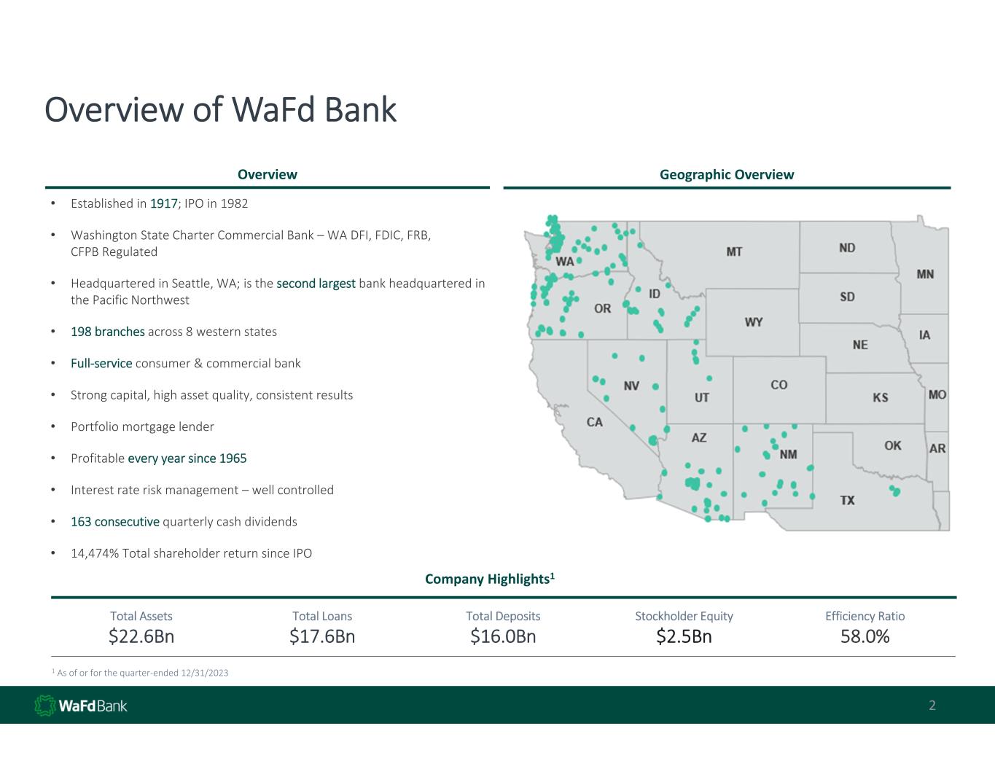Click the NM state label on map
995x769 pixels.
[x=788, y=455]
